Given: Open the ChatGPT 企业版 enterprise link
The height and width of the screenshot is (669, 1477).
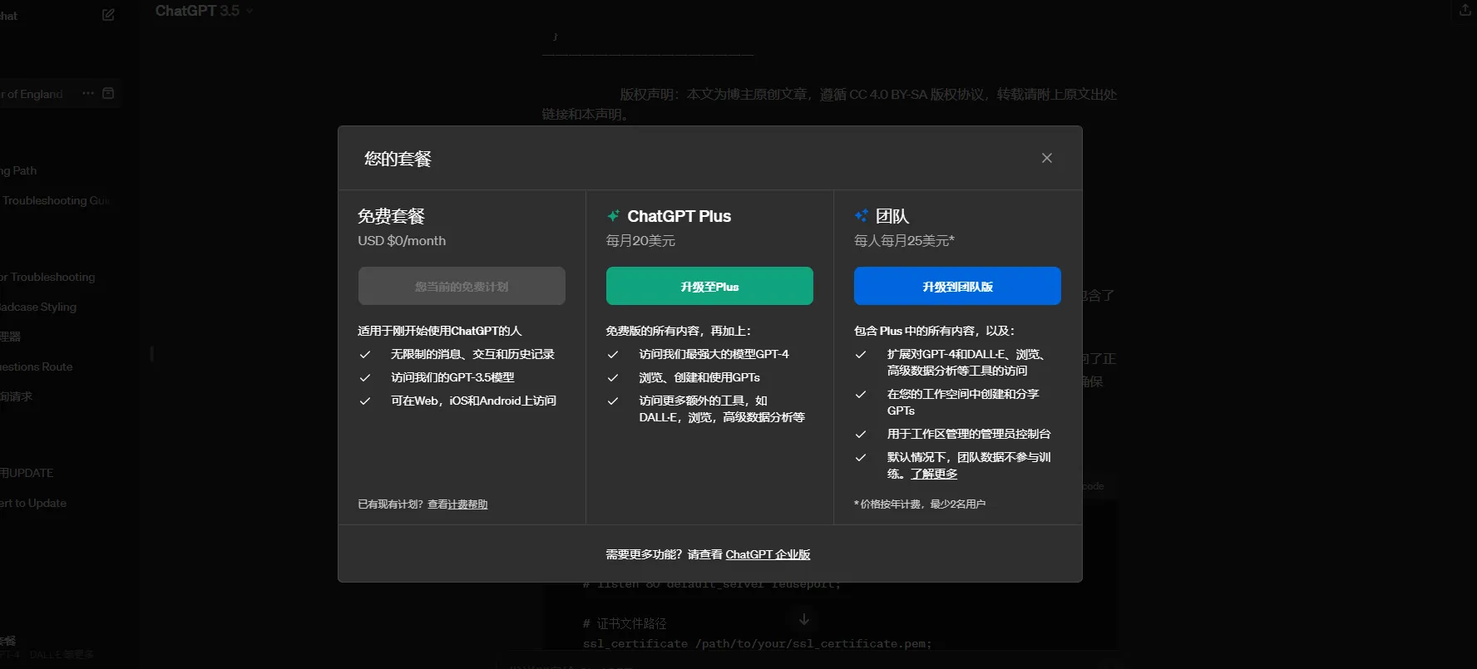Looking at the screenshot, I should point(768,554).
